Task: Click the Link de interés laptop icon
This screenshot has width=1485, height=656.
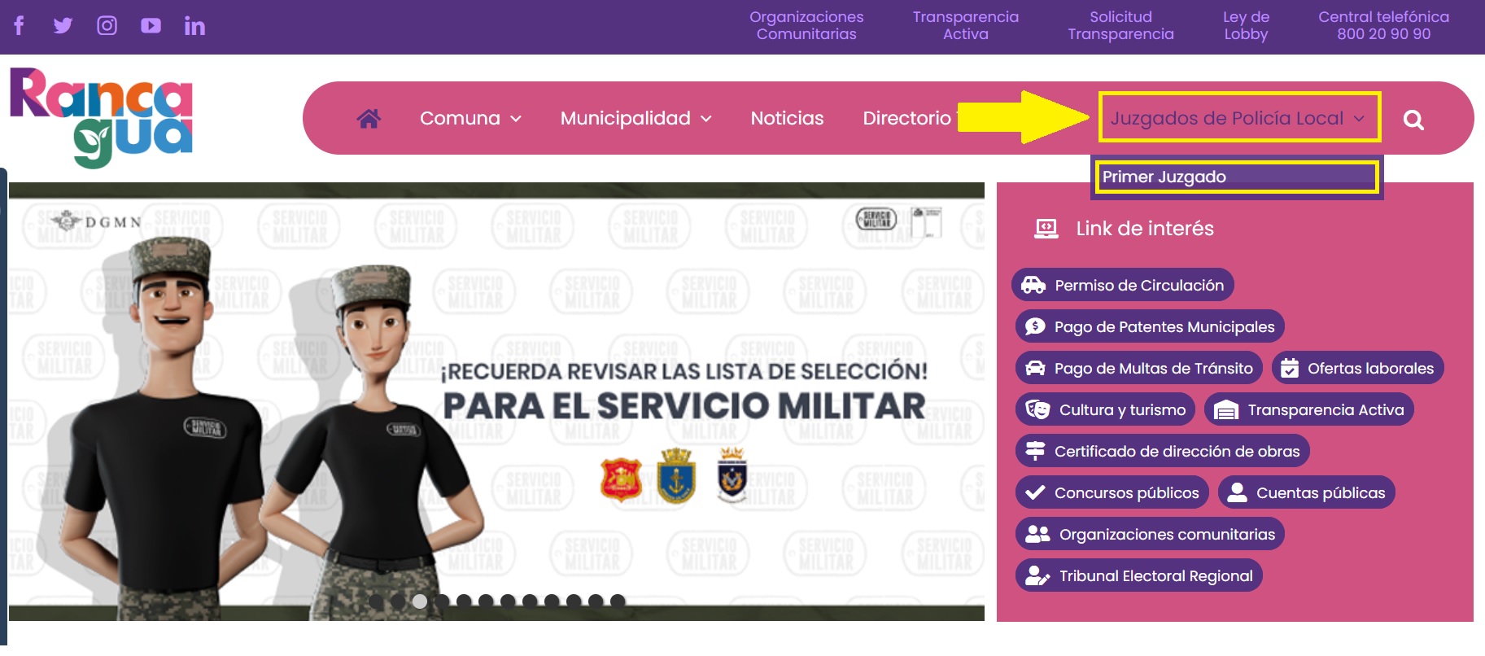Action: click(x=1046, y=229)
